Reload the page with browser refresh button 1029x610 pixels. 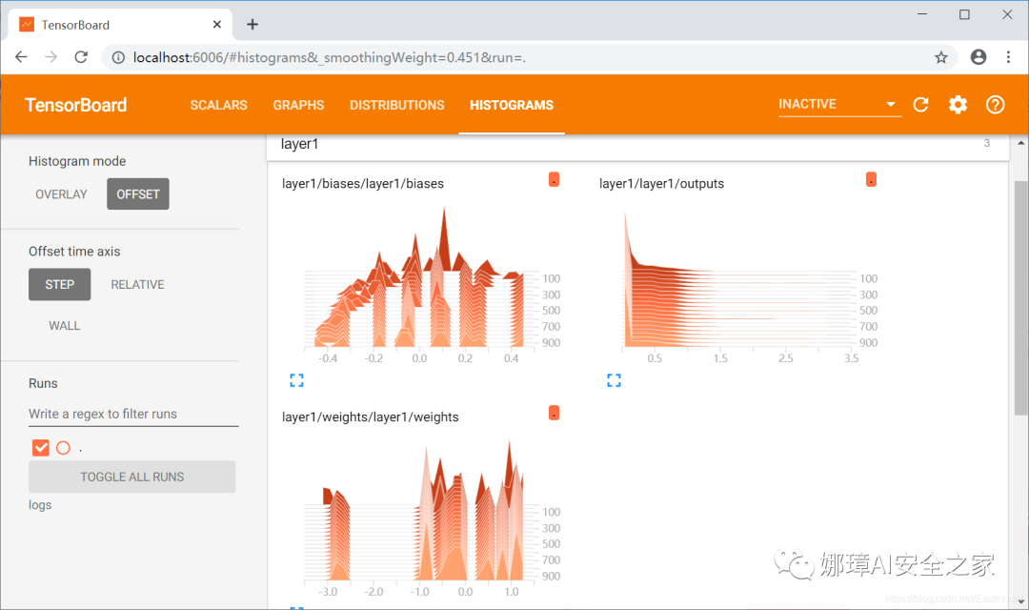pos(81,57)
